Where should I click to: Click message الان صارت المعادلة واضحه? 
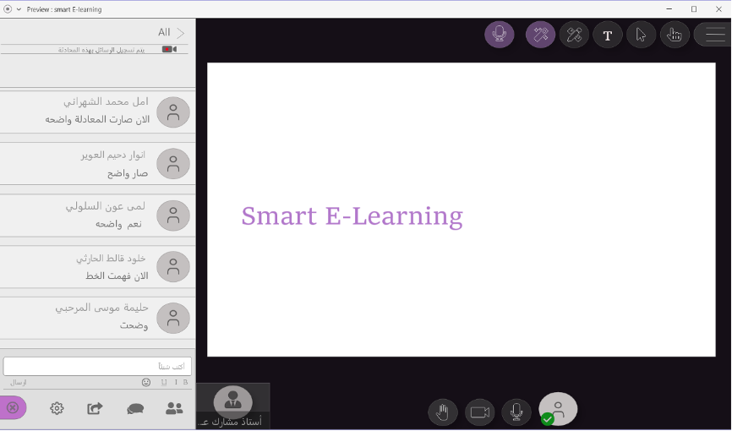point(97,119)
